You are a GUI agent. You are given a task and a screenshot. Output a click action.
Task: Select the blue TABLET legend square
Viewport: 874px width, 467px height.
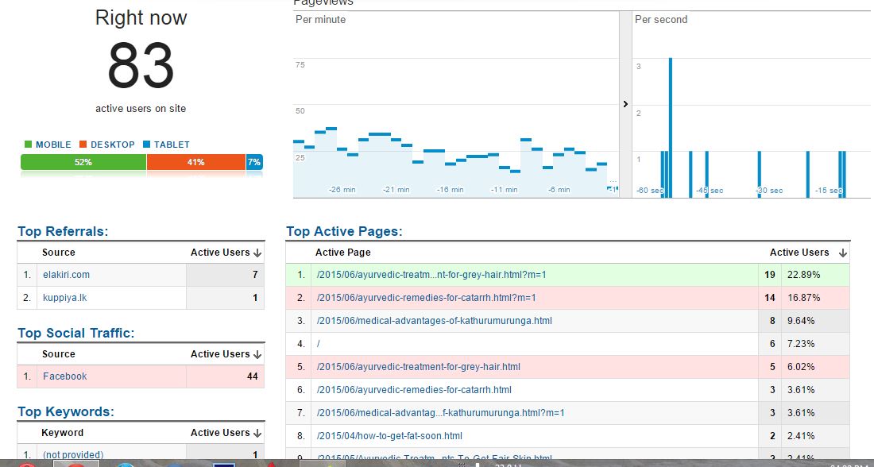147,145
